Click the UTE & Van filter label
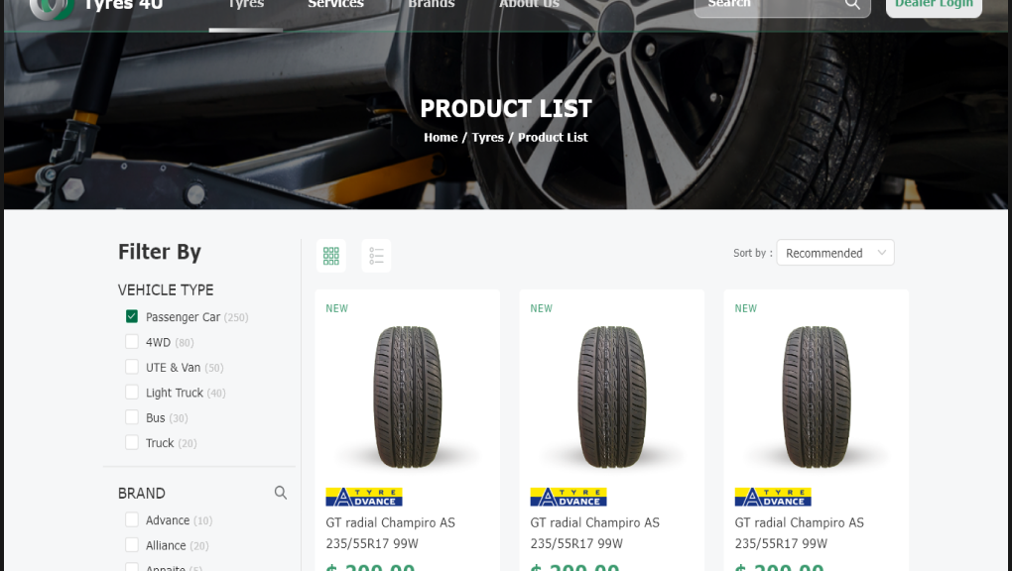This screenshot has width=1012, height=571. (173, 367)
